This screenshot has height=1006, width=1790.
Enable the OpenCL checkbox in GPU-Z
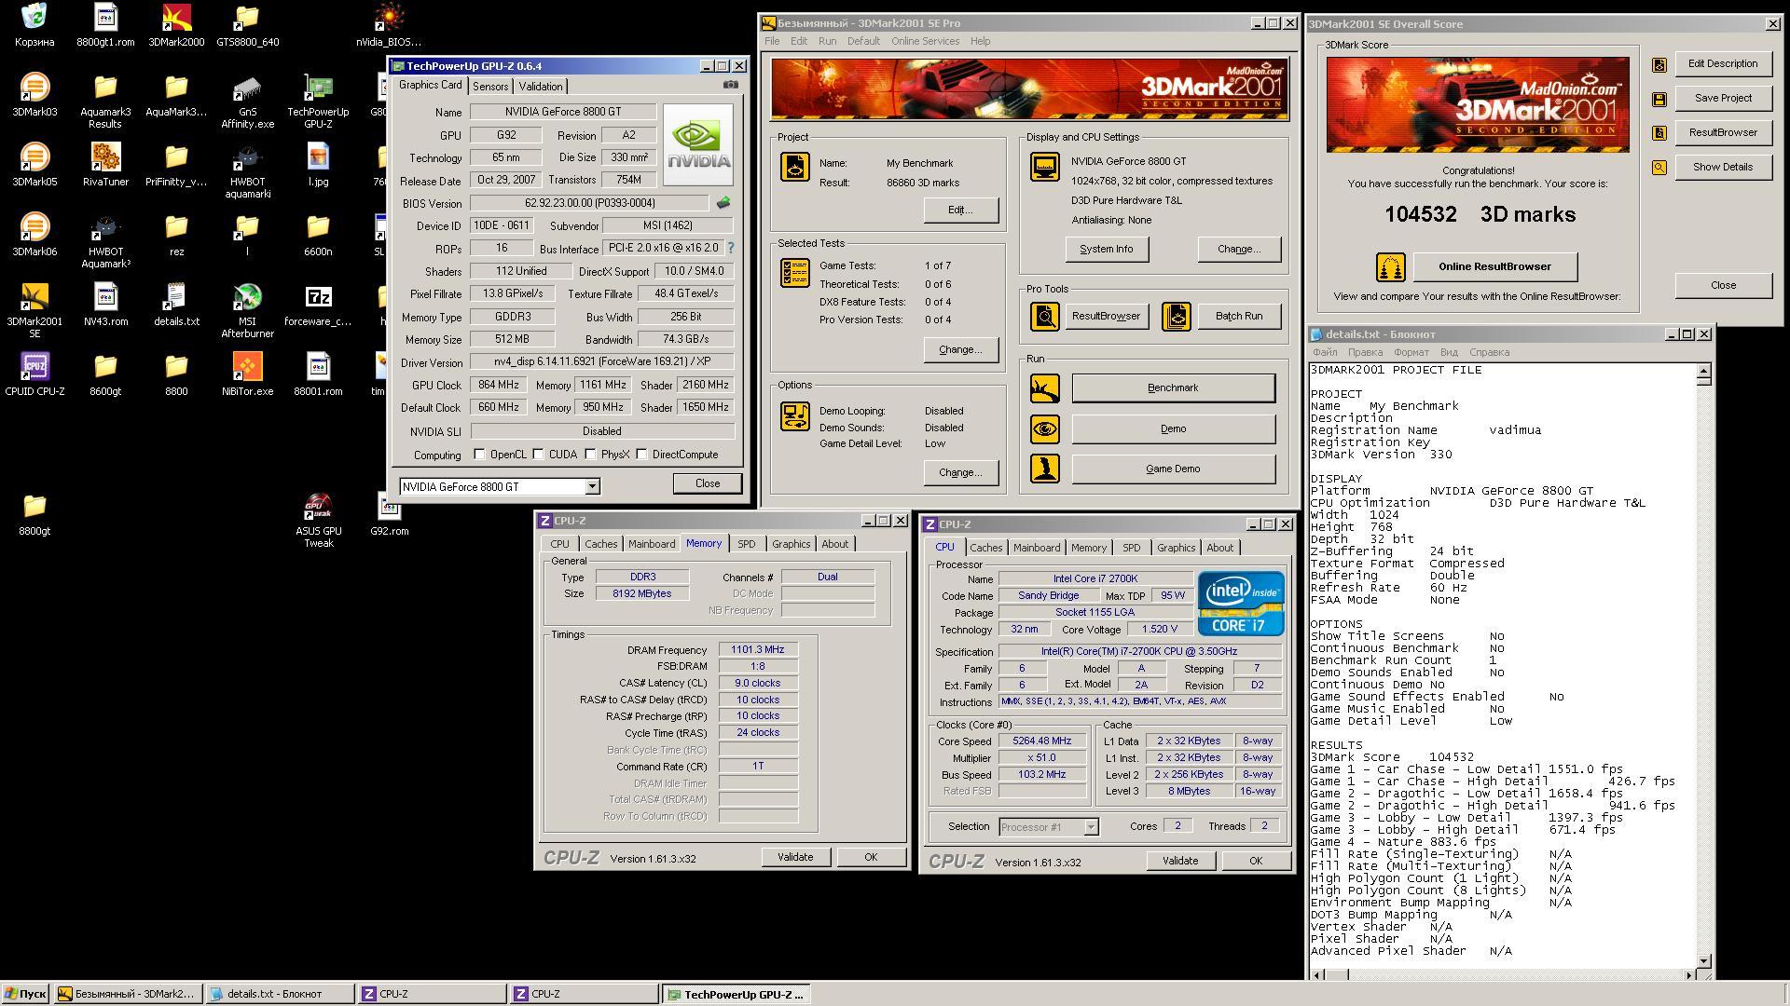[479, 455]
